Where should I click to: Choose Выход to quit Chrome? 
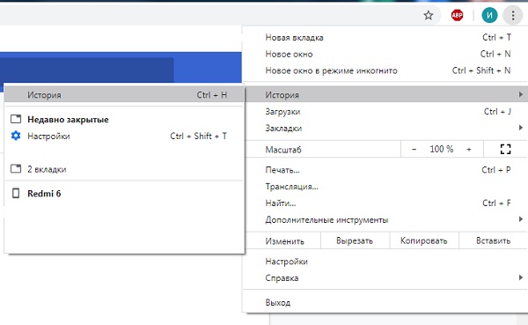pos(385,302)
